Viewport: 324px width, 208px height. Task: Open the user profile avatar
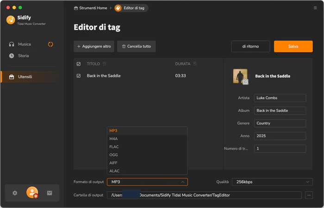pyautogui.click(x=32, y=192)
